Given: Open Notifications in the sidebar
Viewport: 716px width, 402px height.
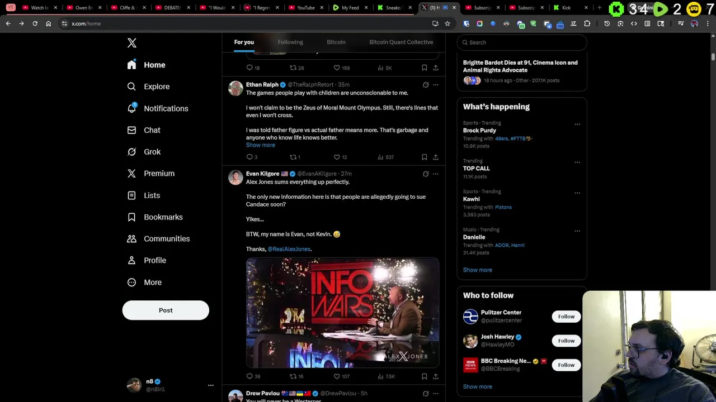Looking at the screenshot, I should 158,108.
